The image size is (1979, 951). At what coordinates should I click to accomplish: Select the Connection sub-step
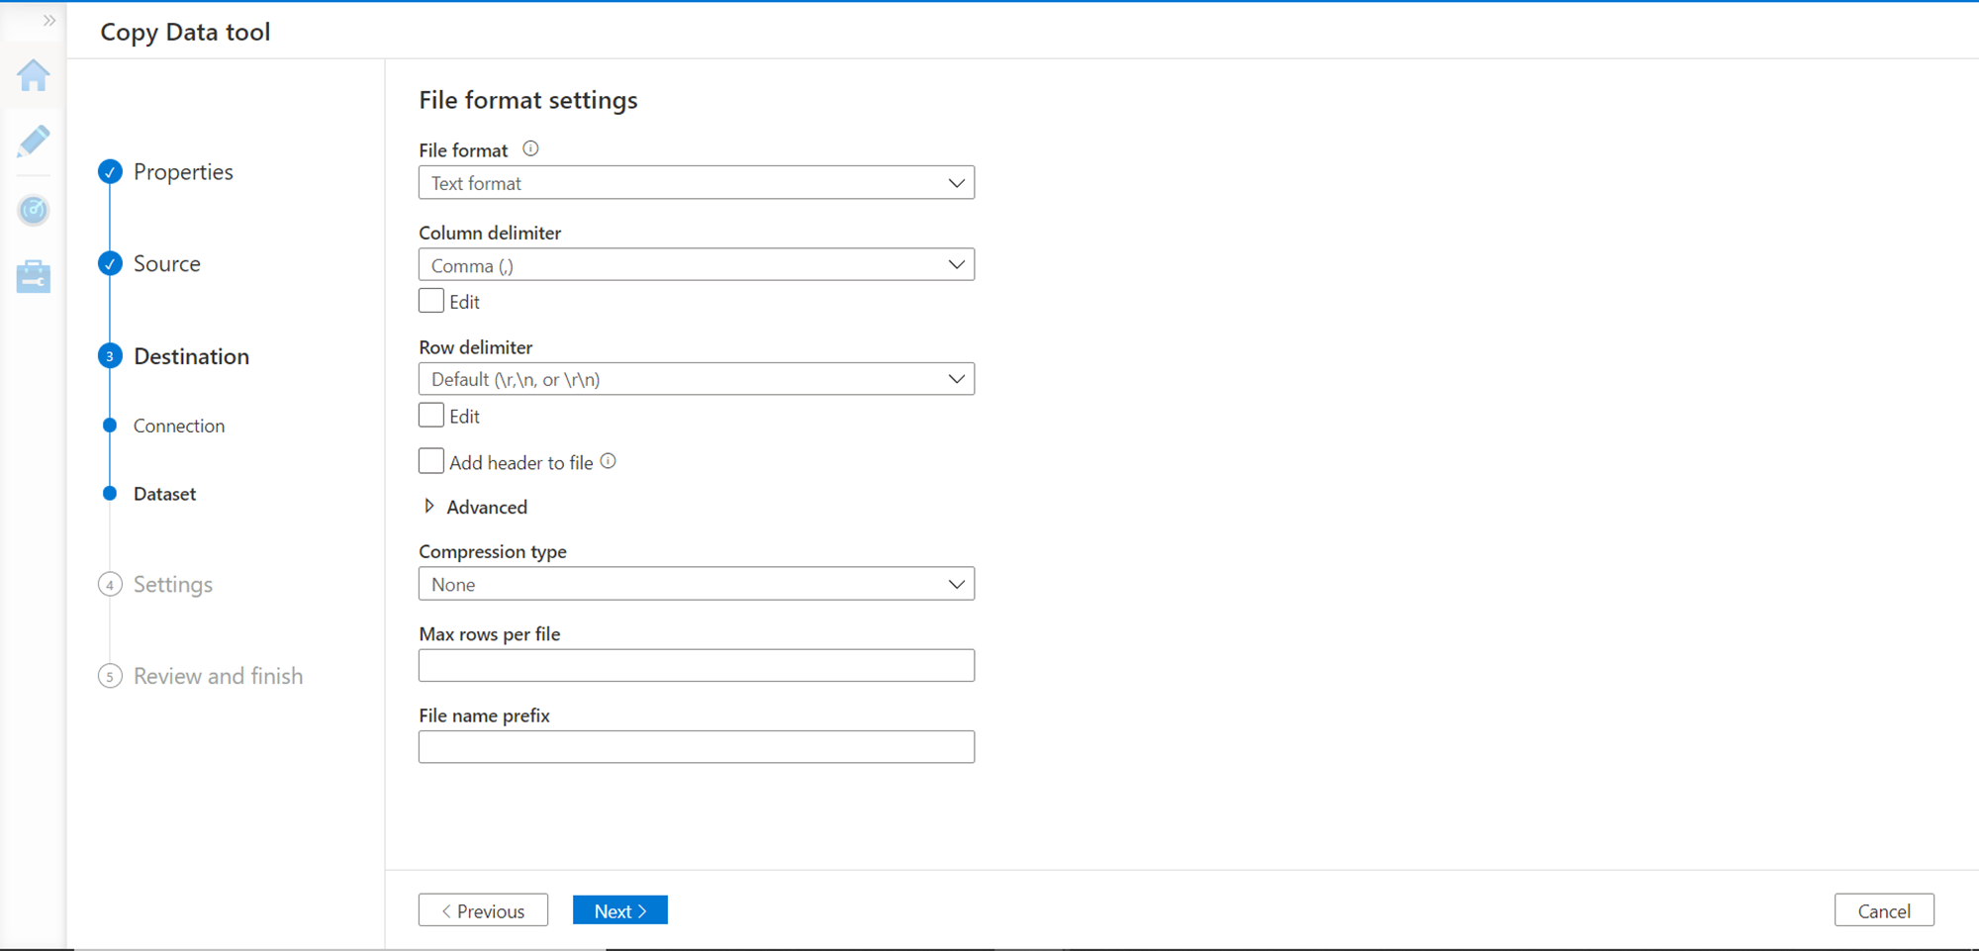tap(179, 426)
